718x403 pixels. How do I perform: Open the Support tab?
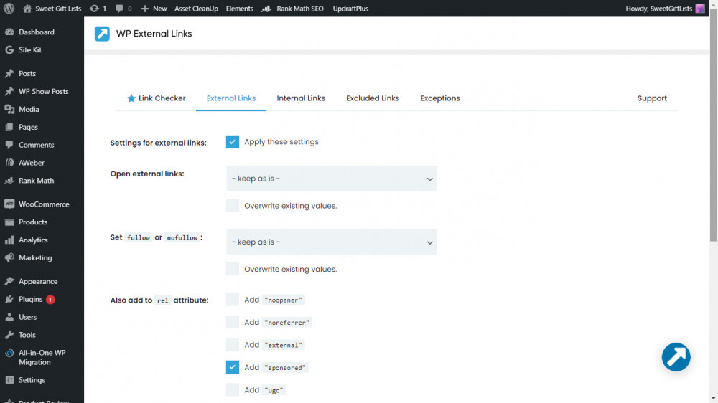(x=652, y=98)
